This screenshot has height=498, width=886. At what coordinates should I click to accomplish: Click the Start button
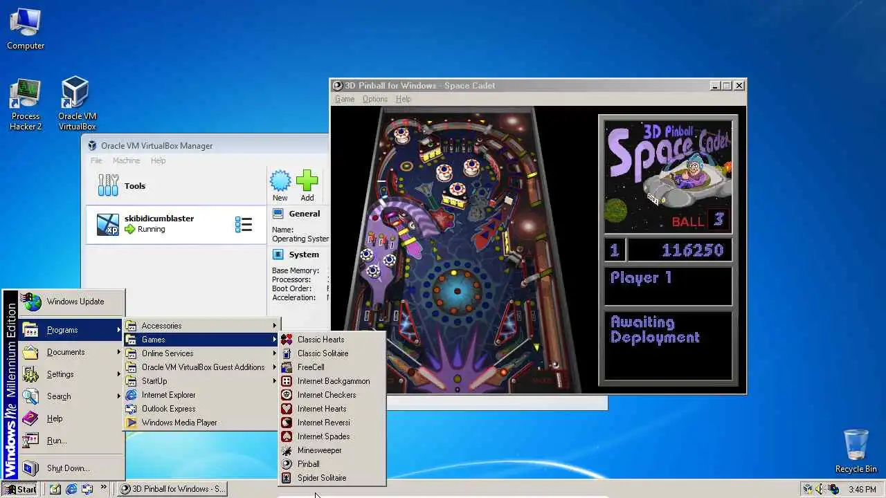coord(20,489)
